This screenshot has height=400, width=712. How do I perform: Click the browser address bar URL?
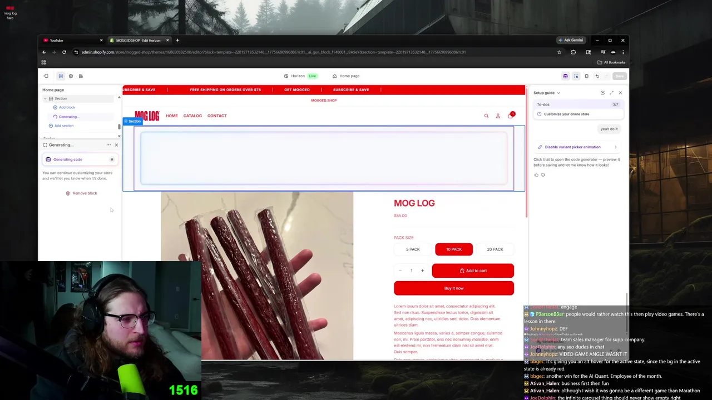coord(273,52)
